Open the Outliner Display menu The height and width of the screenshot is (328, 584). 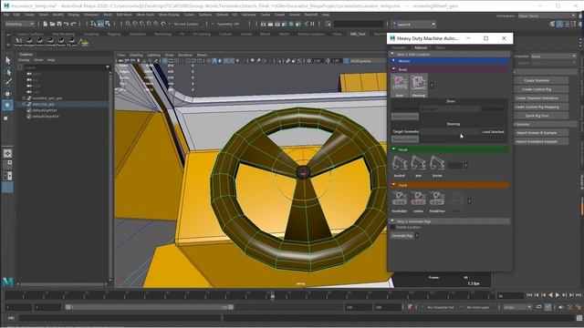[24, 60]
